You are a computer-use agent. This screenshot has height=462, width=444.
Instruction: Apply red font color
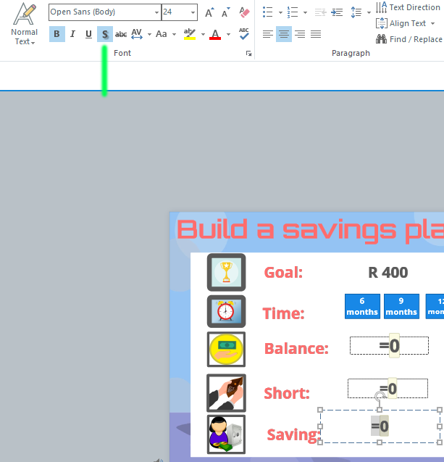pyautogui.click(x=215, y=34)
